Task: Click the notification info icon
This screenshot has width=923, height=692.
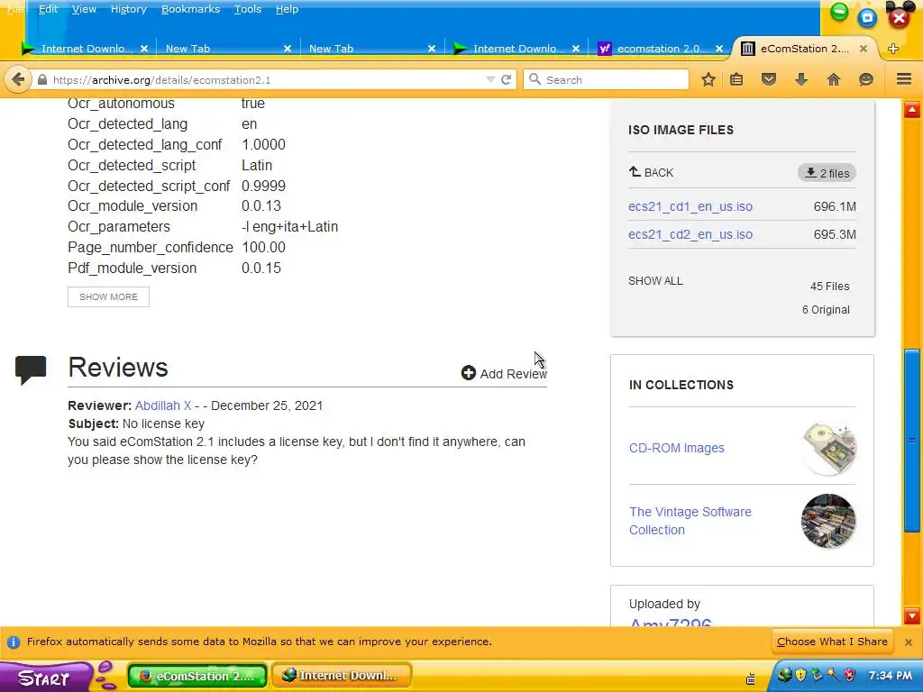Action: 13,642
